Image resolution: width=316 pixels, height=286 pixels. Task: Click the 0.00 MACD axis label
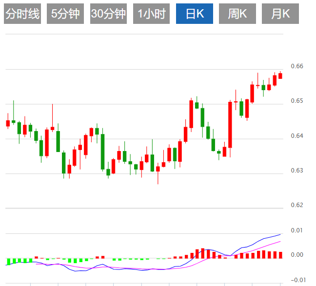(297, 255)
